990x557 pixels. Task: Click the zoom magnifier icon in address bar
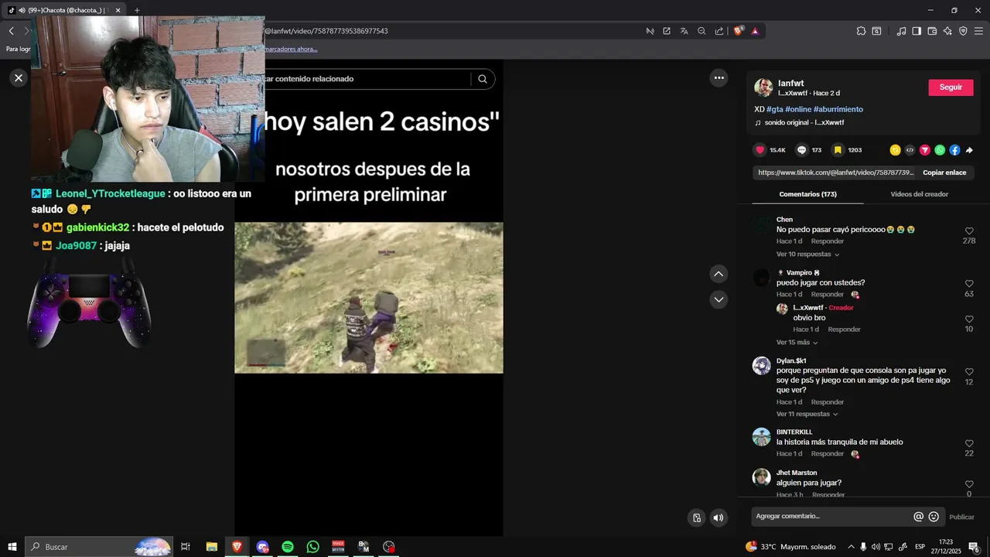(702, 31)
